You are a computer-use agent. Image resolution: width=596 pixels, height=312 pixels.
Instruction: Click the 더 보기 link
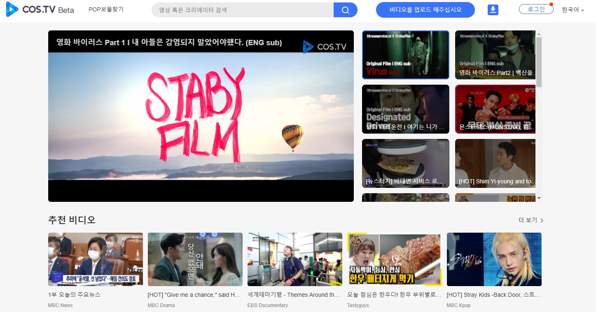coord(531,220)
